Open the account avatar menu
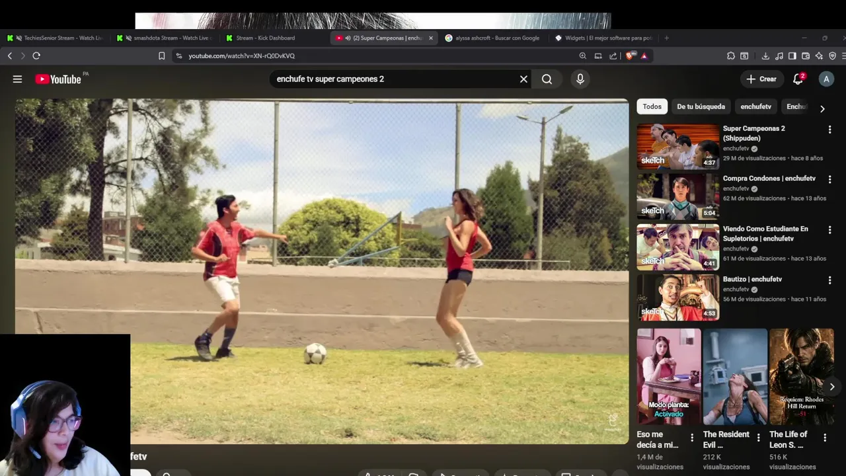 pyautogui.click(x=826, y=79)
